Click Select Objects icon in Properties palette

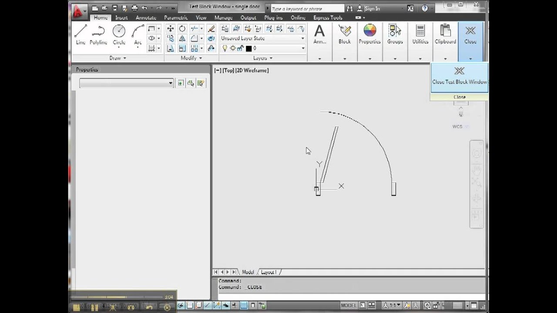pyautogui.click(x=191, y=83)
